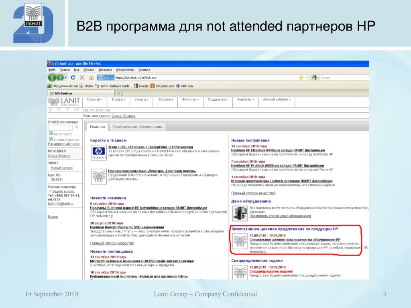Open the search engine selector dropdown arrow
Screen dimensions: 411x308
pos(318,77)
